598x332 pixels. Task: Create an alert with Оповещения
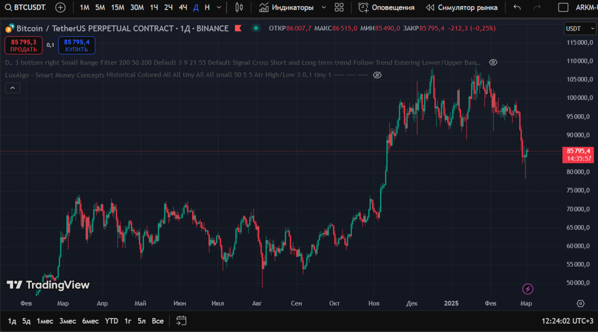386,7
